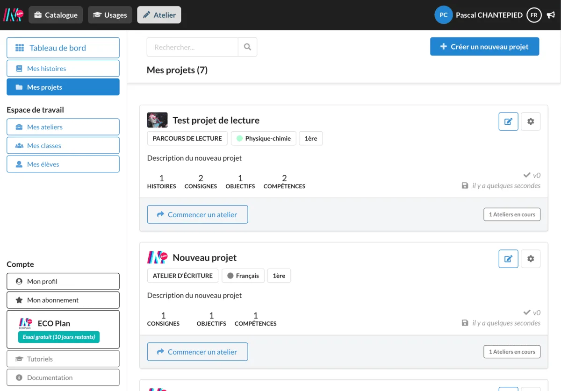
Task: Click HISTOIRES count in Test projet de lecture
Action: coord(162,182)
